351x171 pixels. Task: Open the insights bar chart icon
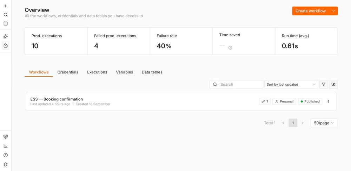click(6, 146)
